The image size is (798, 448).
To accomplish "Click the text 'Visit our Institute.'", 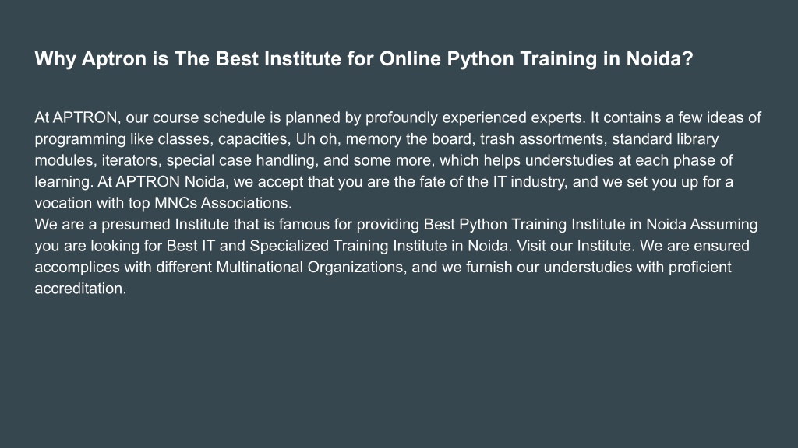I will (x=576, y=246).
